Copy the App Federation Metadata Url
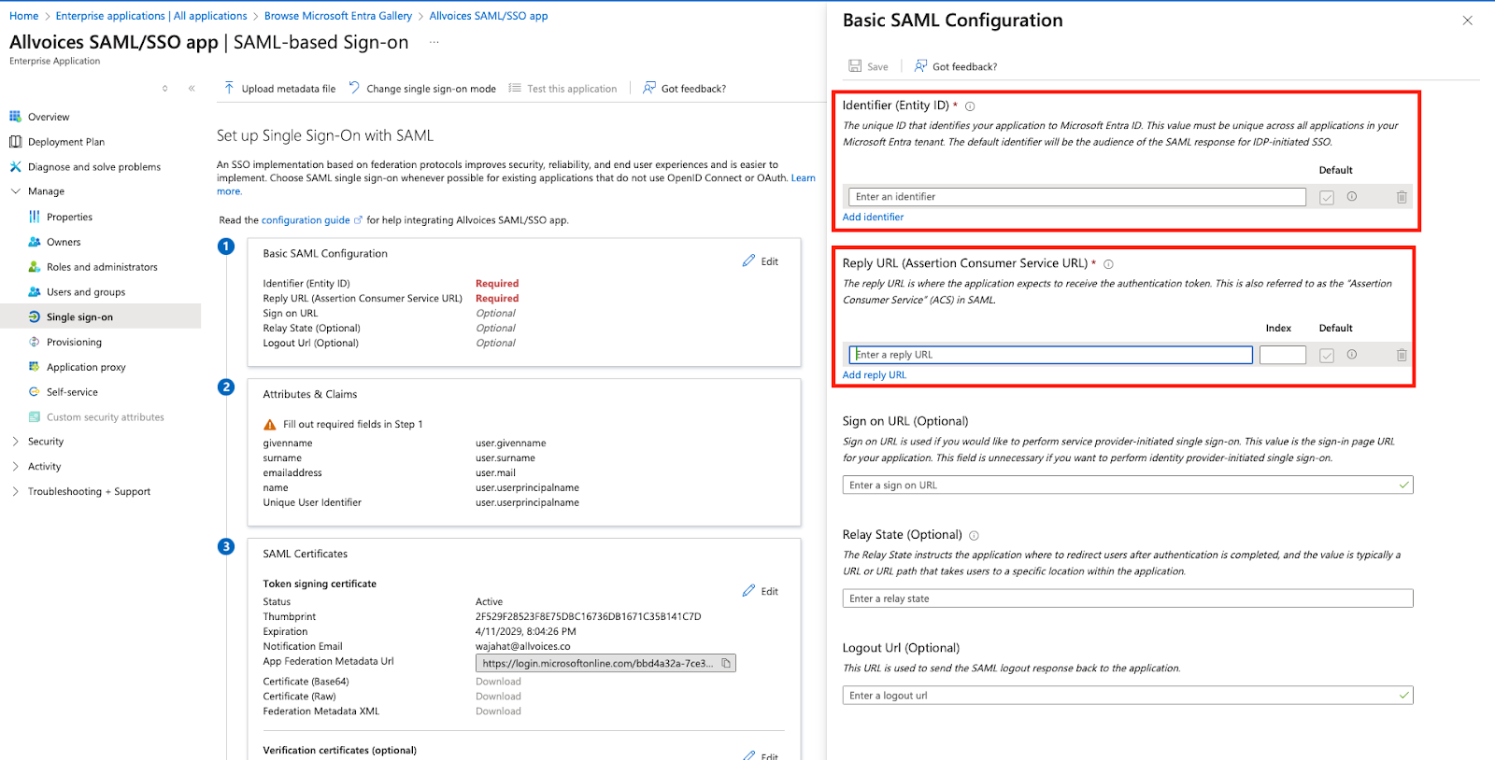 point(726,662)
